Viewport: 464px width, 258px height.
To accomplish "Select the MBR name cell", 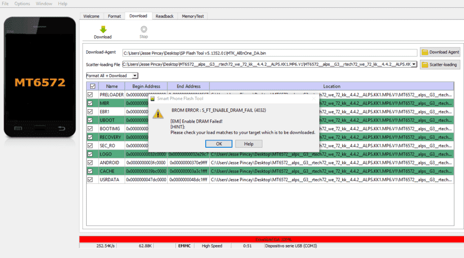I will 111,103.
